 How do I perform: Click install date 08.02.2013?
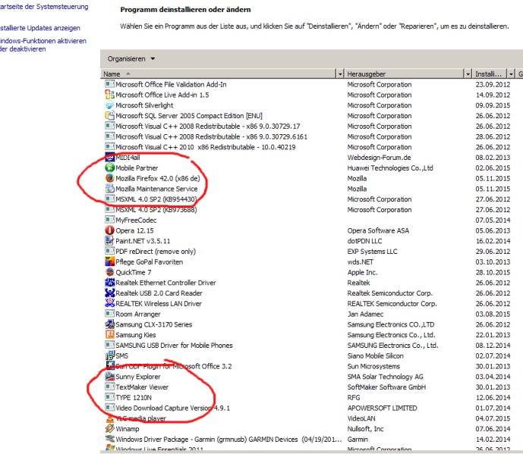point(493,157)
